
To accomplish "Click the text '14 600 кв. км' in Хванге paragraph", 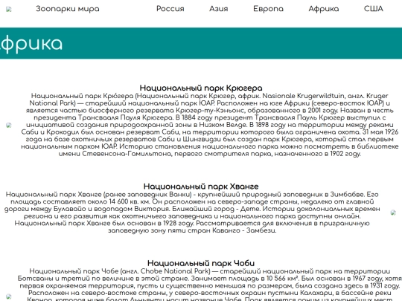I will coord(130,201).
